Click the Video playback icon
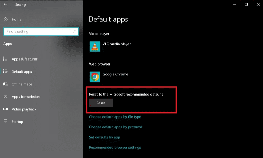The height and width of the screenshot is (158, 263). 5,109
